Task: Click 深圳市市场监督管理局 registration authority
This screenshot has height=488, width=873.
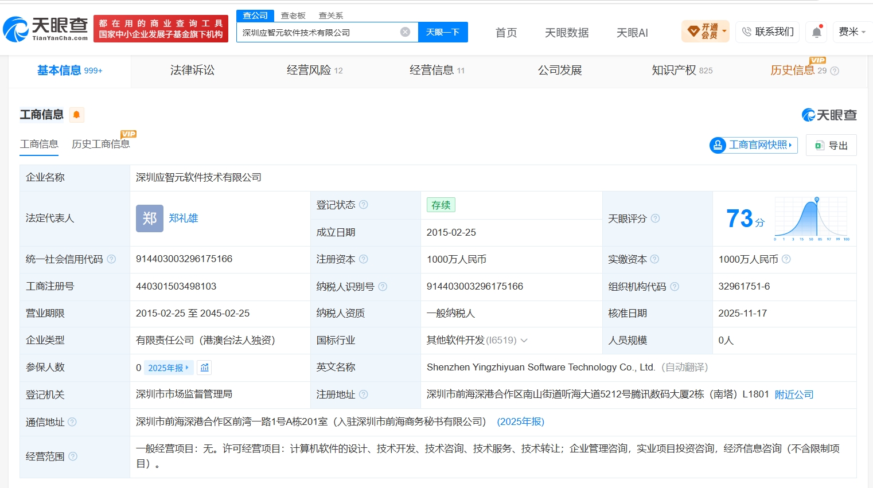Action: tap(184, 395)
